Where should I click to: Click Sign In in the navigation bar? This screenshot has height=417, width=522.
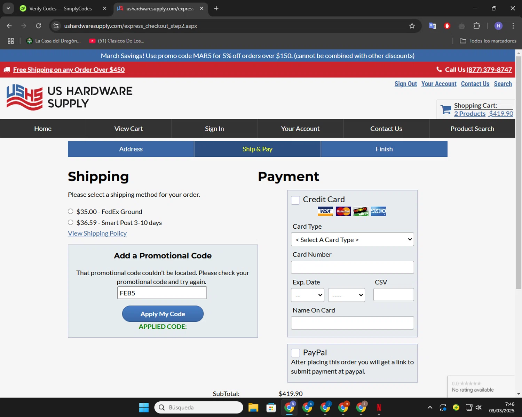tap(214, 129)
